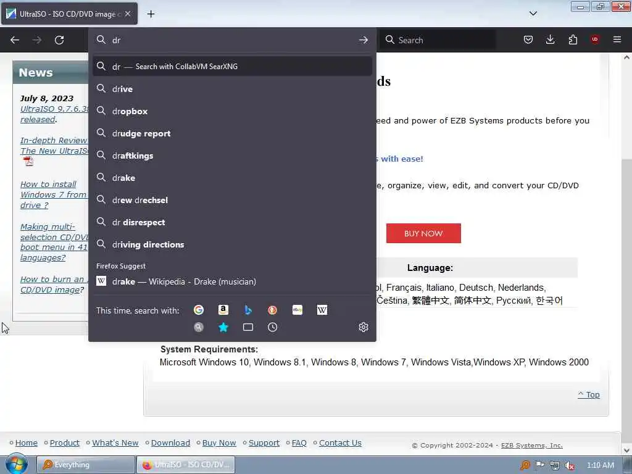Image resolution: width=632 pixels, height=474 pixels.
Task: Search open tabs using the tab icon
Action: point(248,327)
